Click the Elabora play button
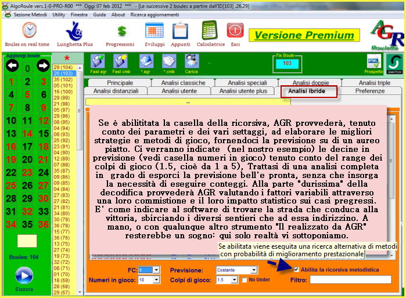The image size is (406, 298). [x=24, y=276]
